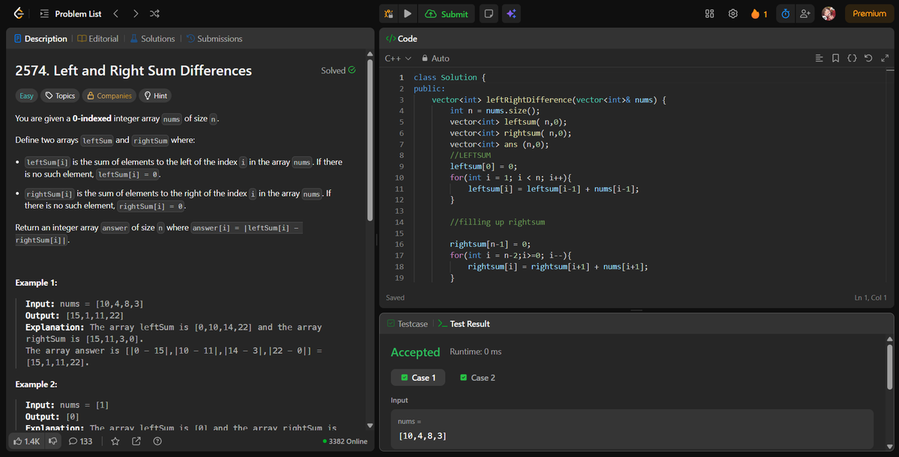Click the Easy difficulty tag
The height and width of the screenshot is (457, 899).
(26, 96)
